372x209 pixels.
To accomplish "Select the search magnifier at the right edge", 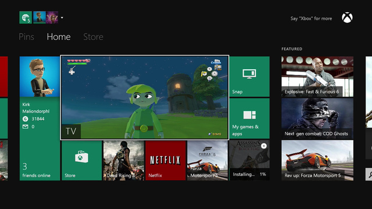I will pos(369,174).
